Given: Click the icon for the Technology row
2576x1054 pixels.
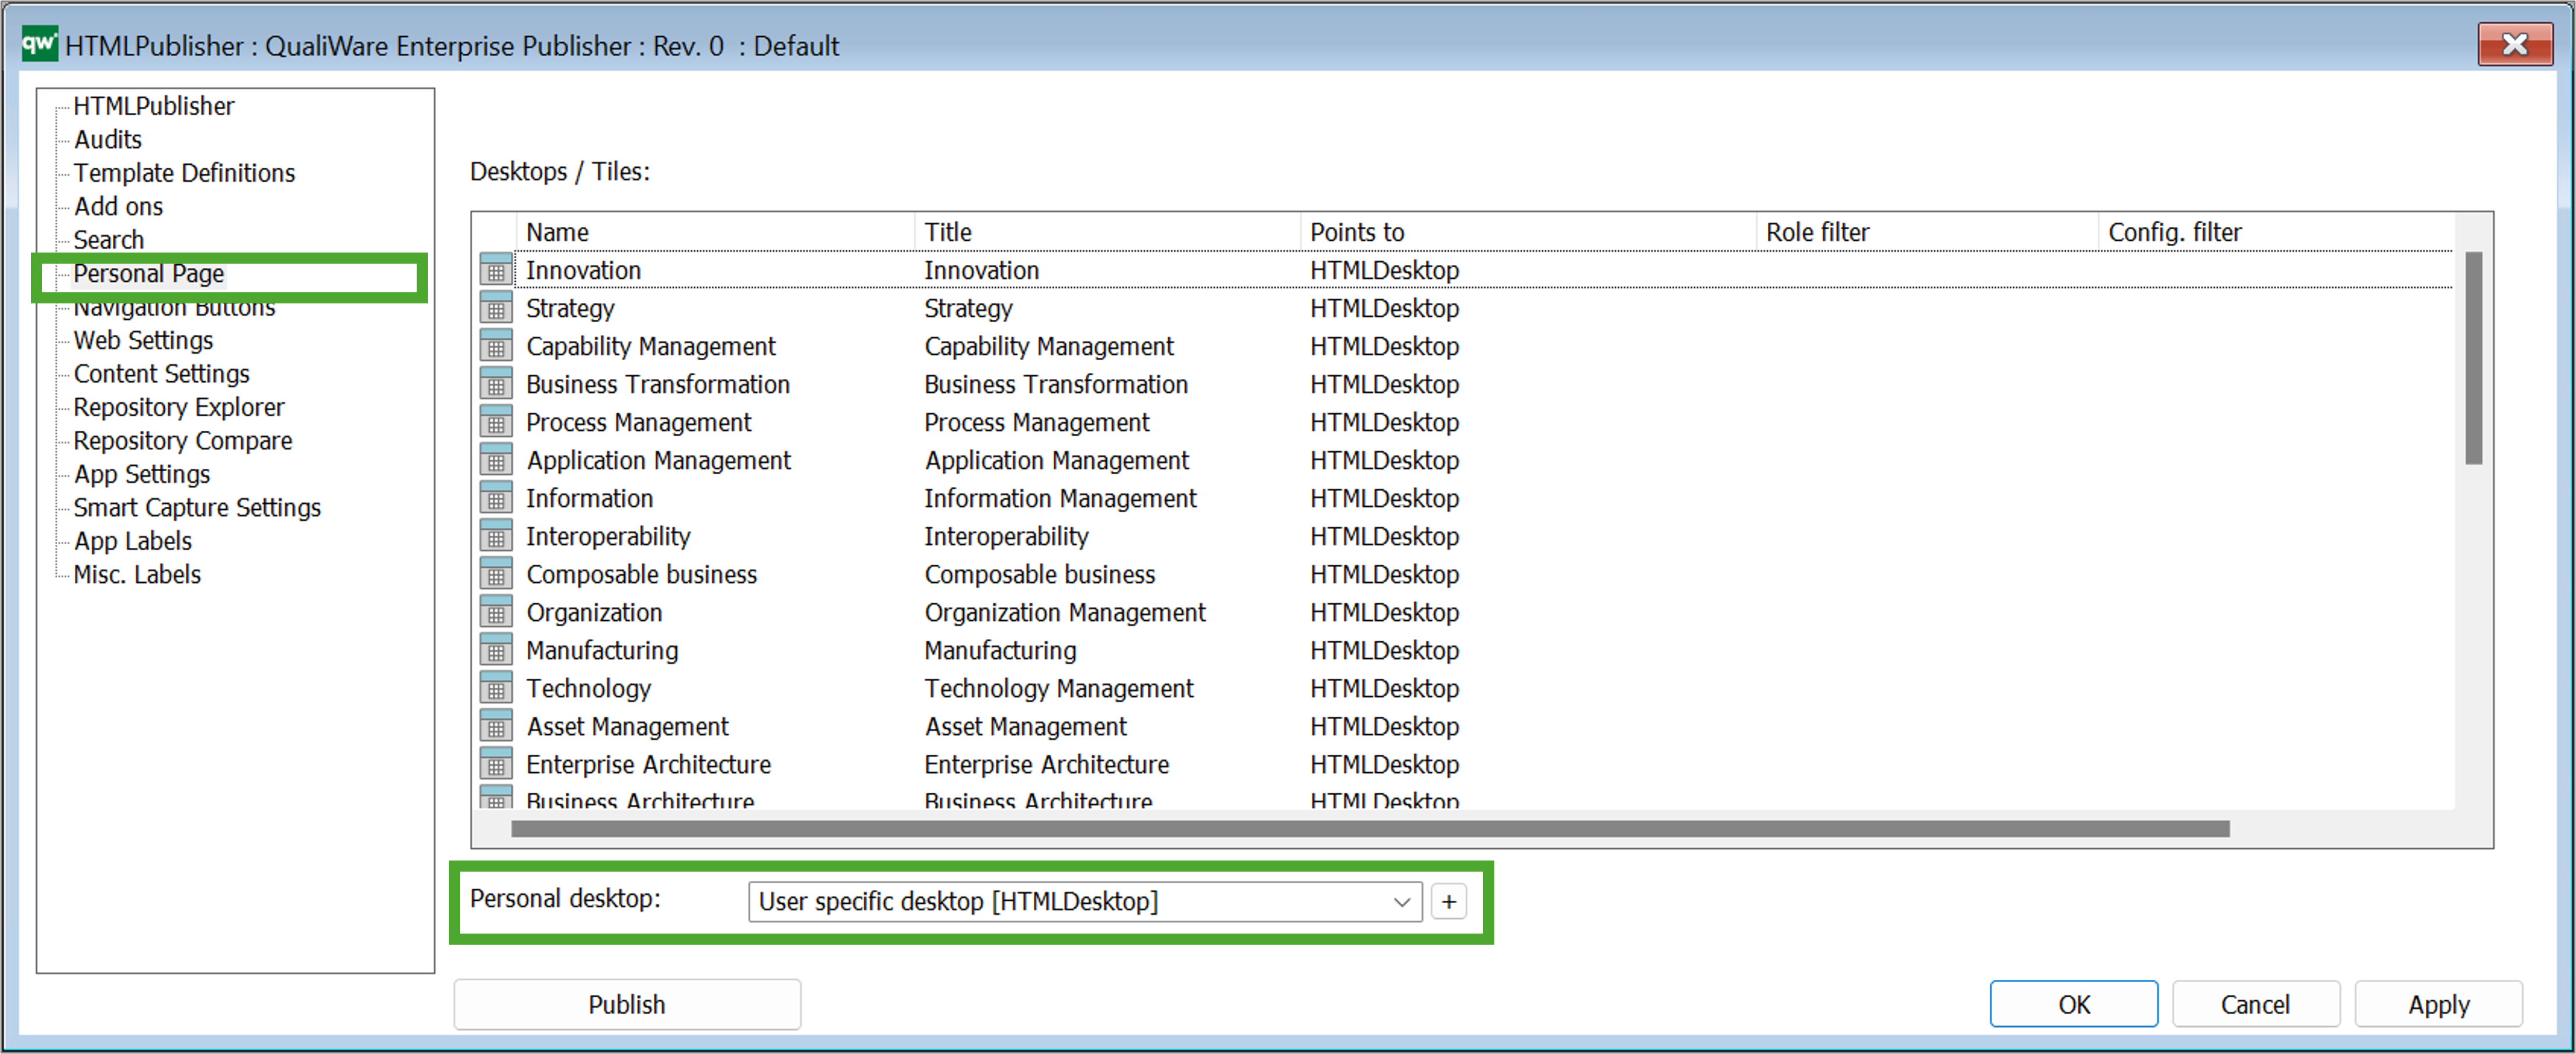Looking at the screenshot, I should click(496, 688).
